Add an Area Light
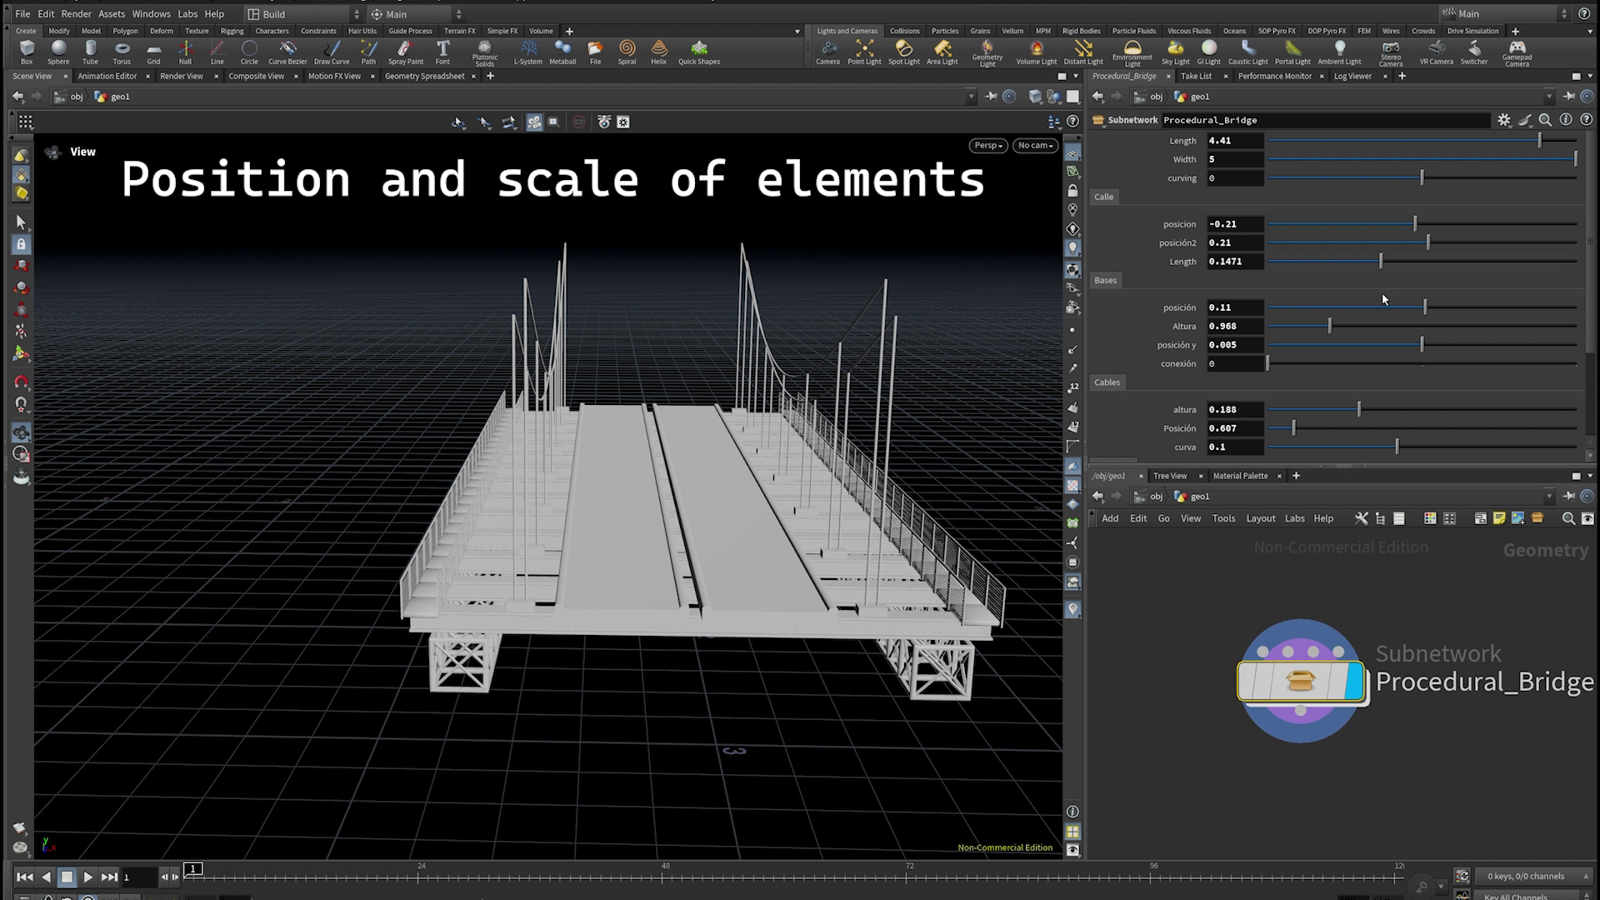Screen dimensions: 1600x900 click(x=942, y=52)
